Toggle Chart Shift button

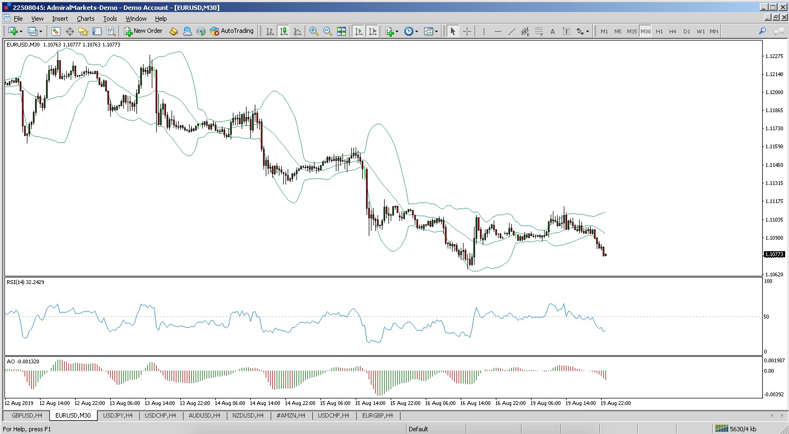[x=372, y=31]
